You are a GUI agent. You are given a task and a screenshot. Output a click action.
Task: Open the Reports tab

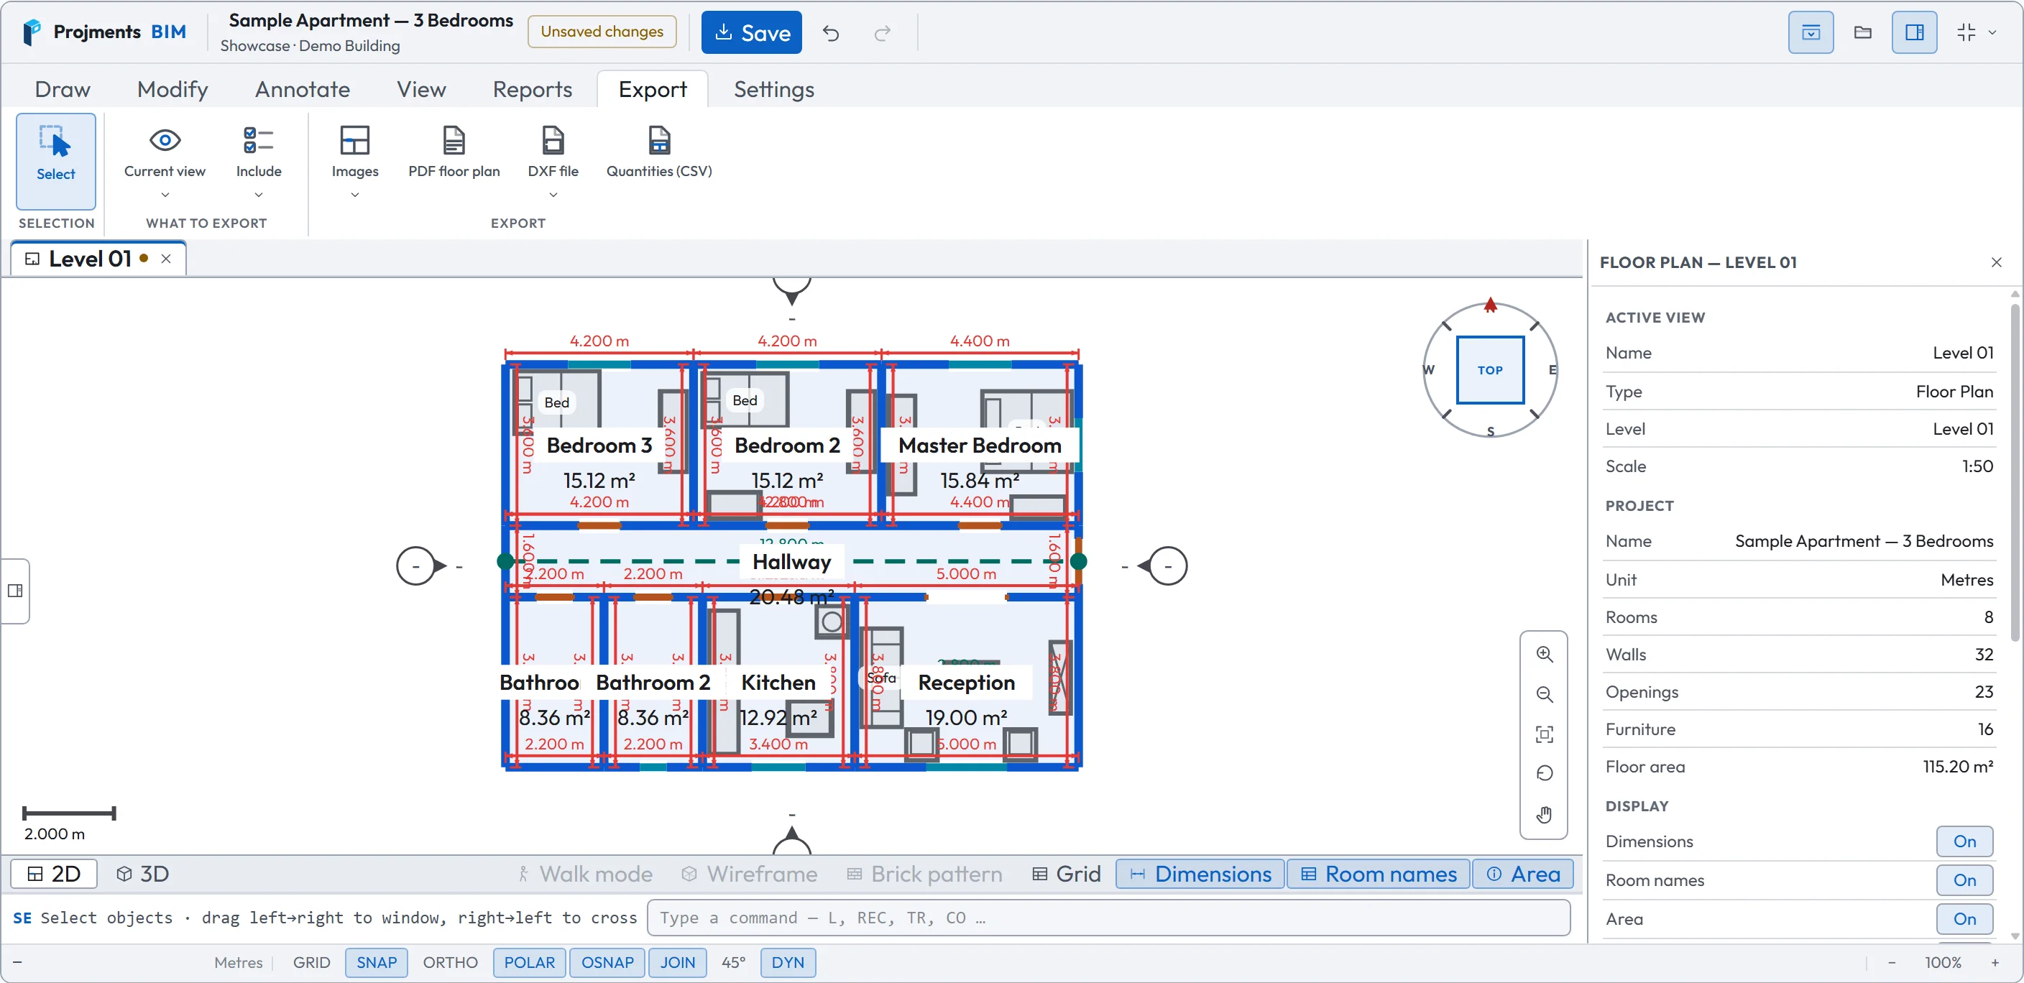532,90
